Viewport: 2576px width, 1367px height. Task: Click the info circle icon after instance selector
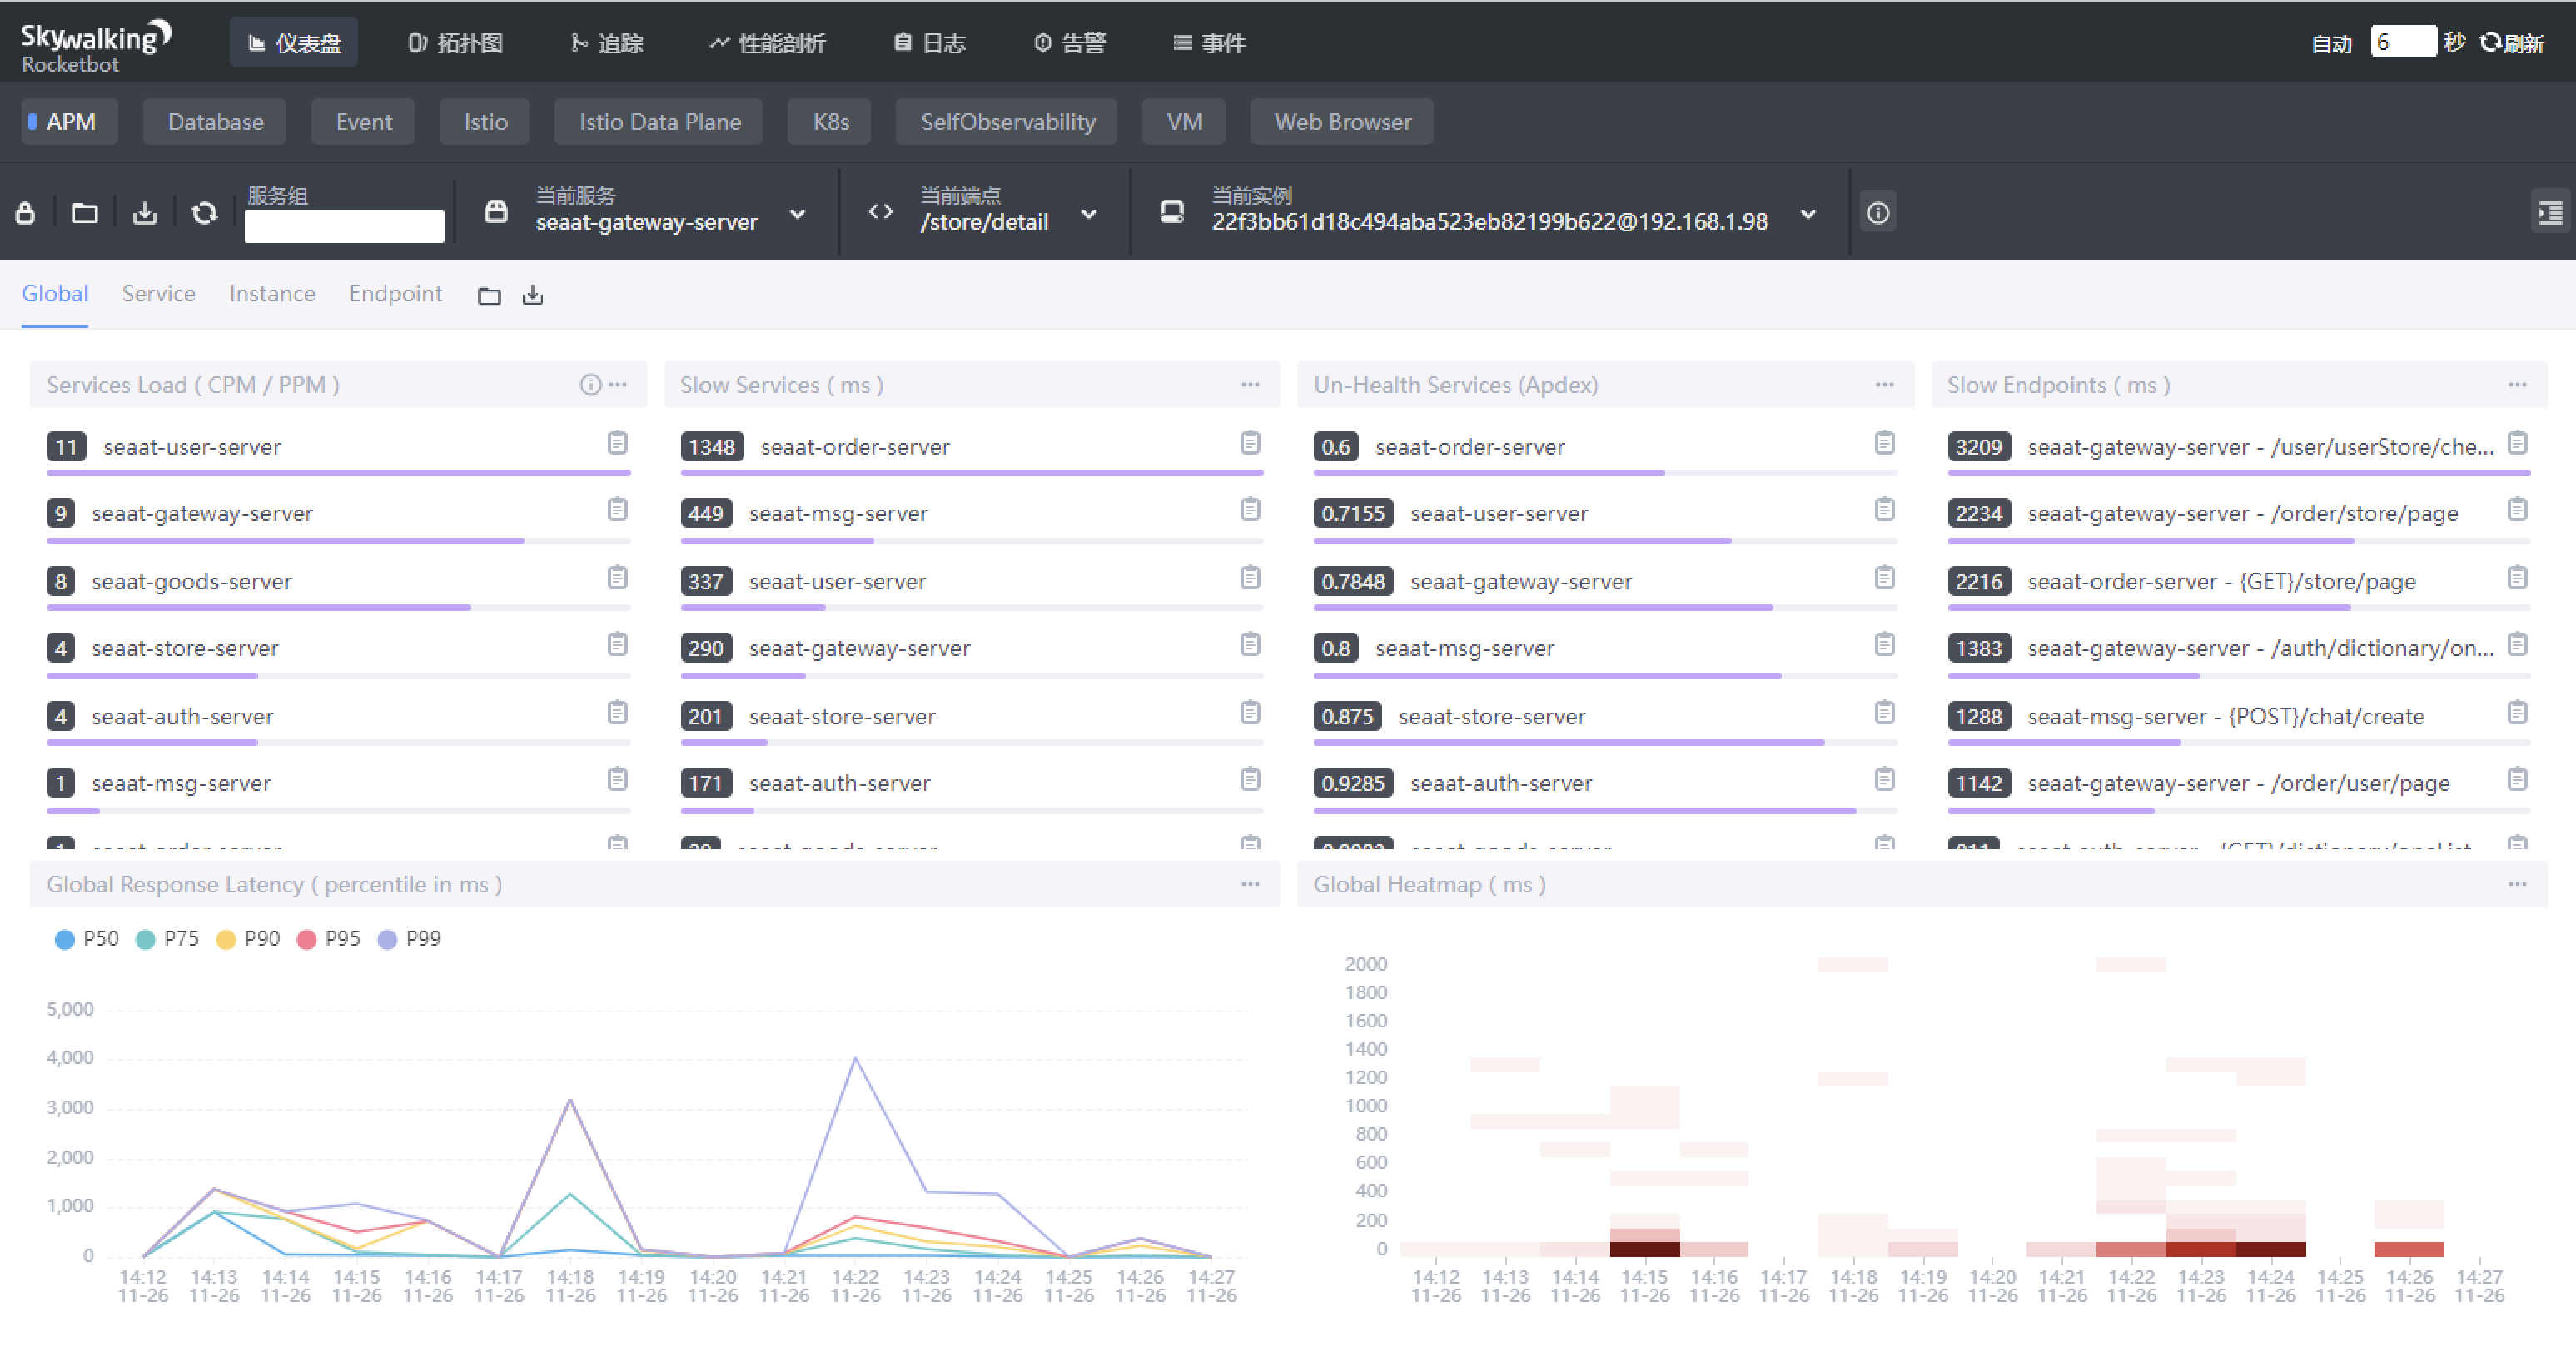[x=1878, y=213]
